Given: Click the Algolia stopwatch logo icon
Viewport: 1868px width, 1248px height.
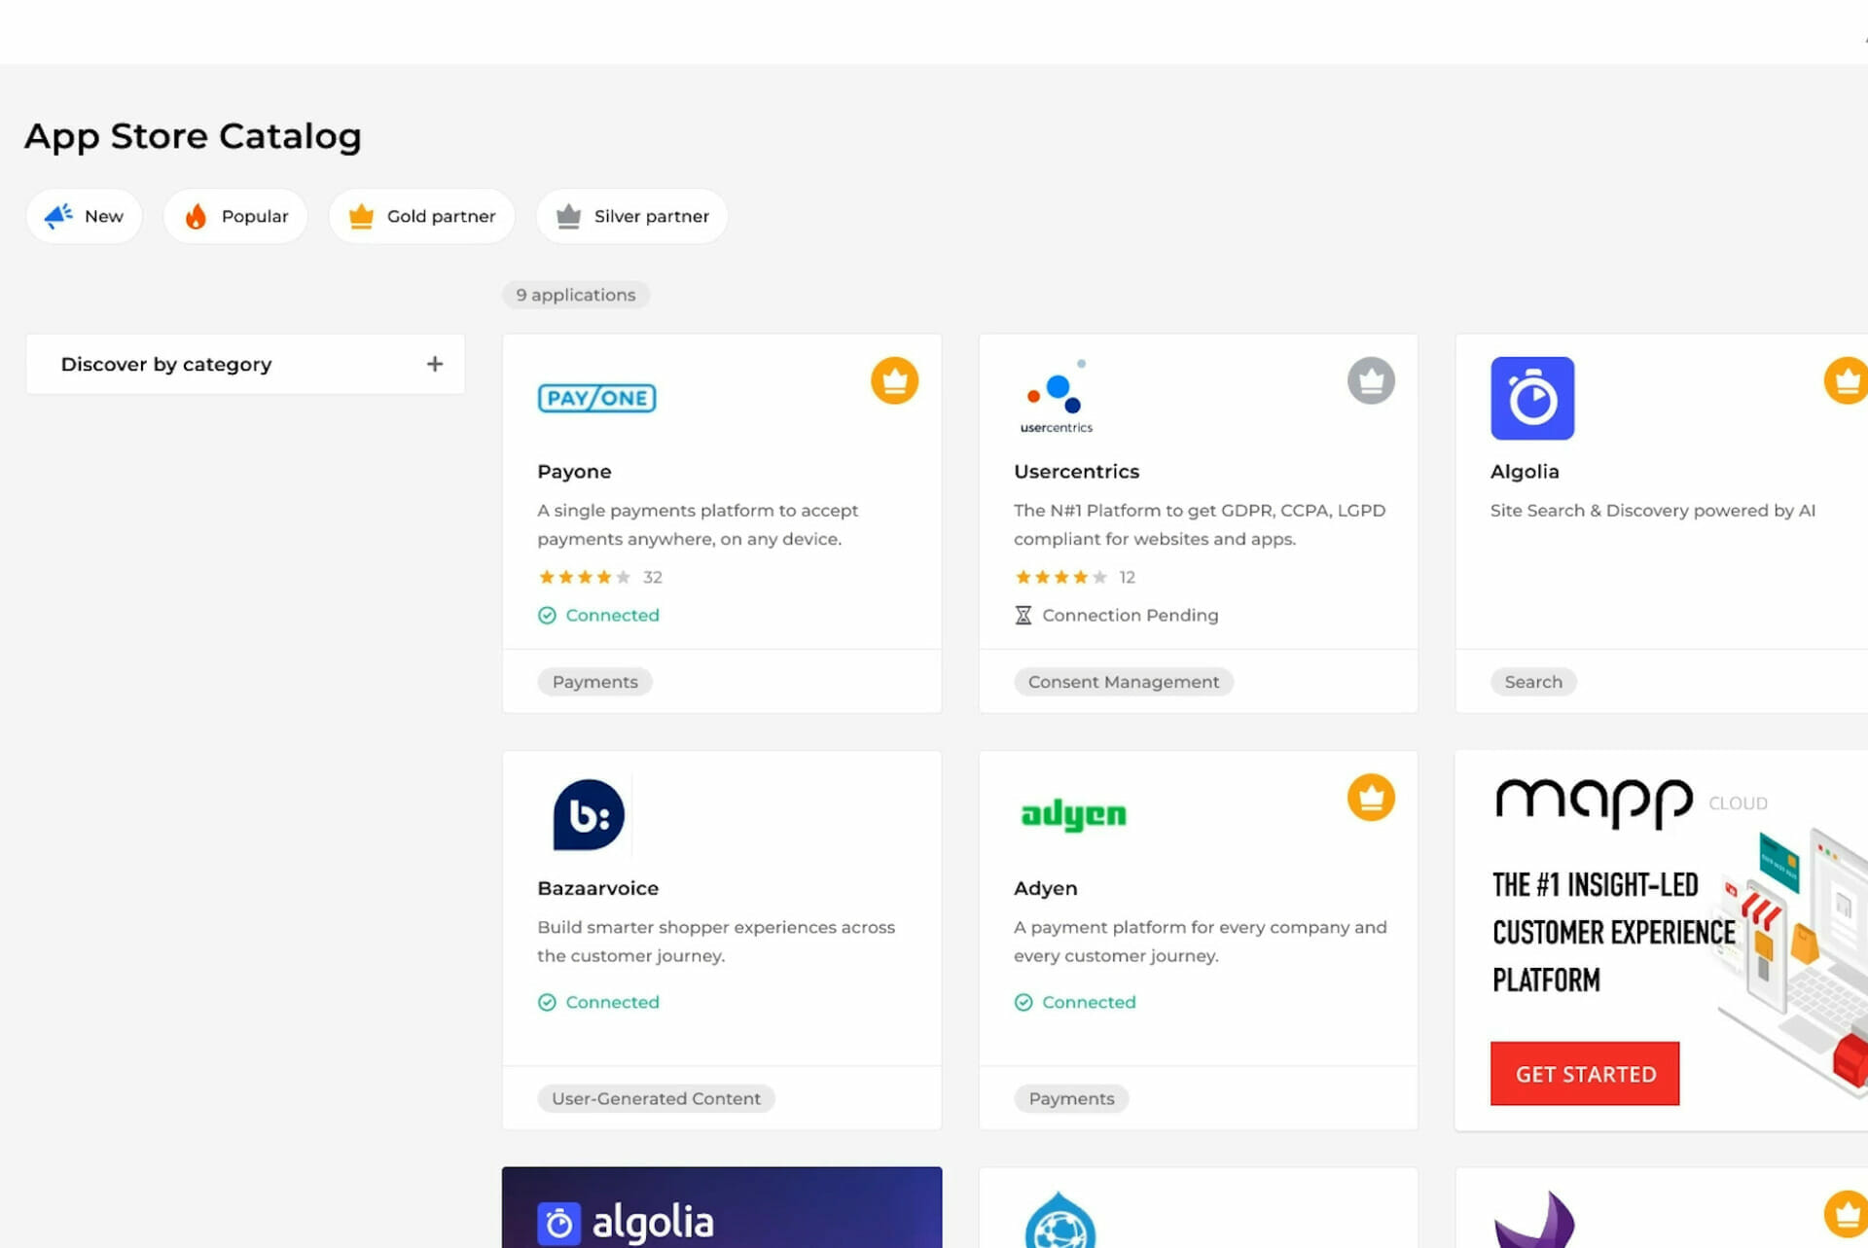Looking at the screenshot, I should 1532,398.
